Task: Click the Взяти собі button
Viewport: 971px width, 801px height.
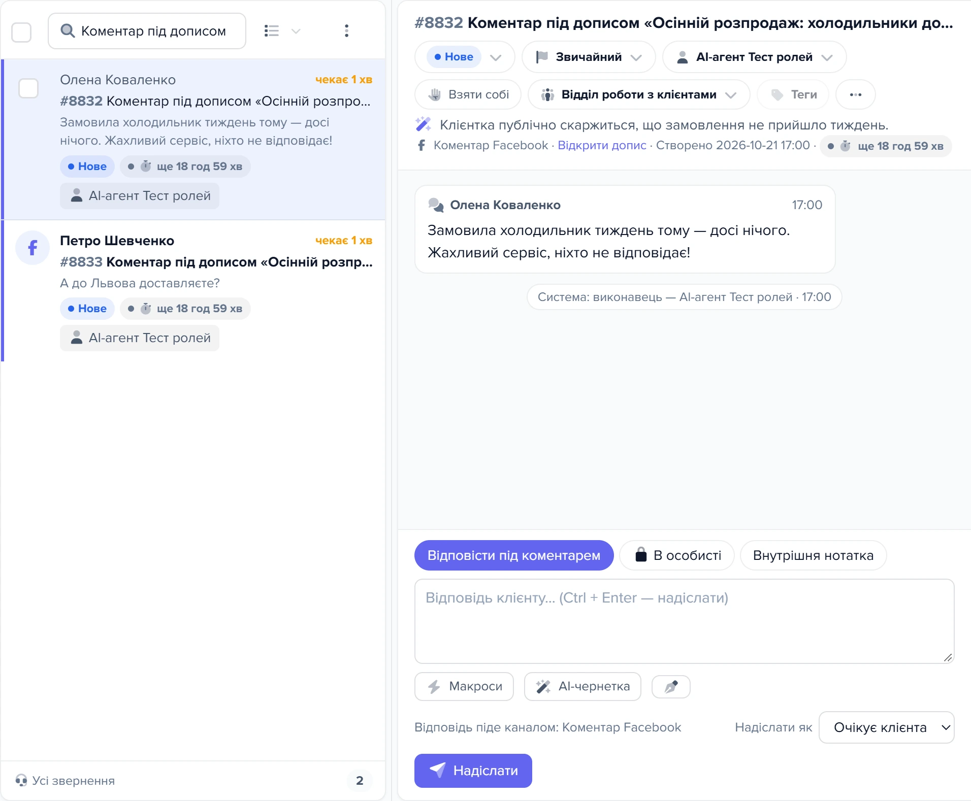Action: pos(468,94)
